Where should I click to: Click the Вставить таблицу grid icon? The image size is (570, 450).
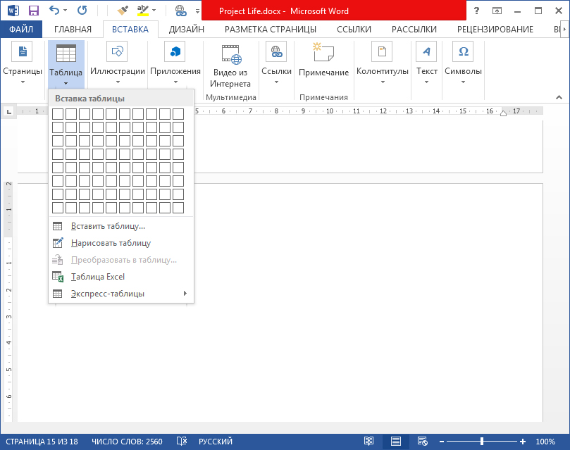58,226
